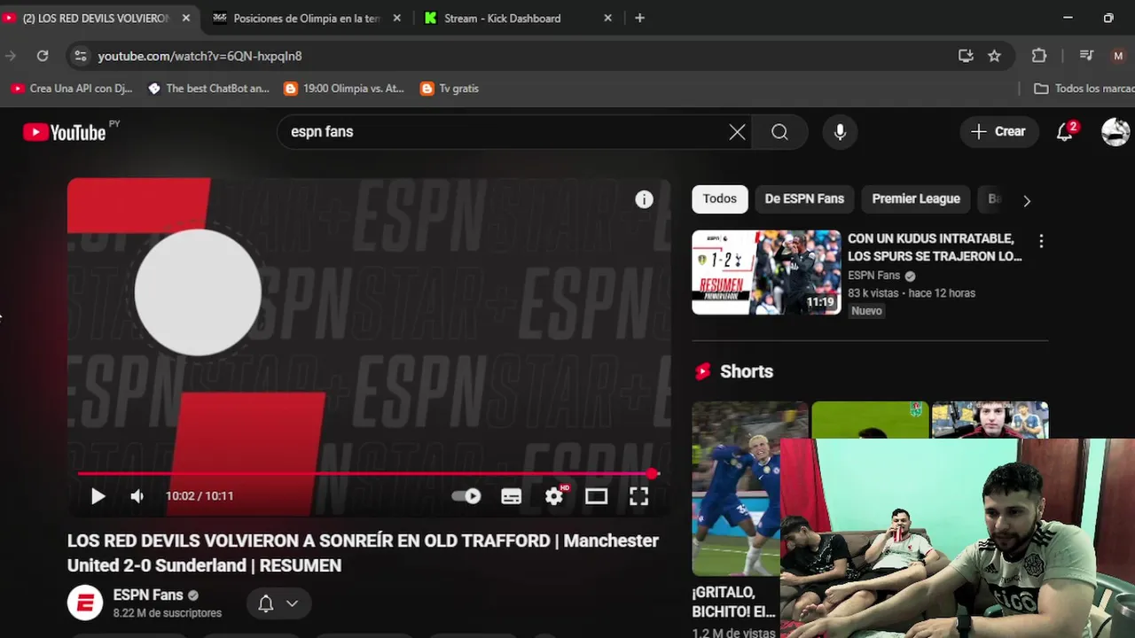Play the video with the play button
The height and width of the screenshot is (638, 1135).
[98, 496]
